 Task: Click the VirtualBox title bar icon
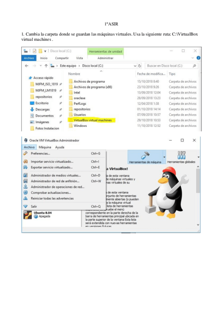[26, 140]
